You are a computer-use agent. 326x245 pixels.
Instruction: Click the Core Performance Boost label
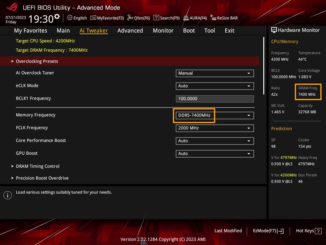click(41, 140)
